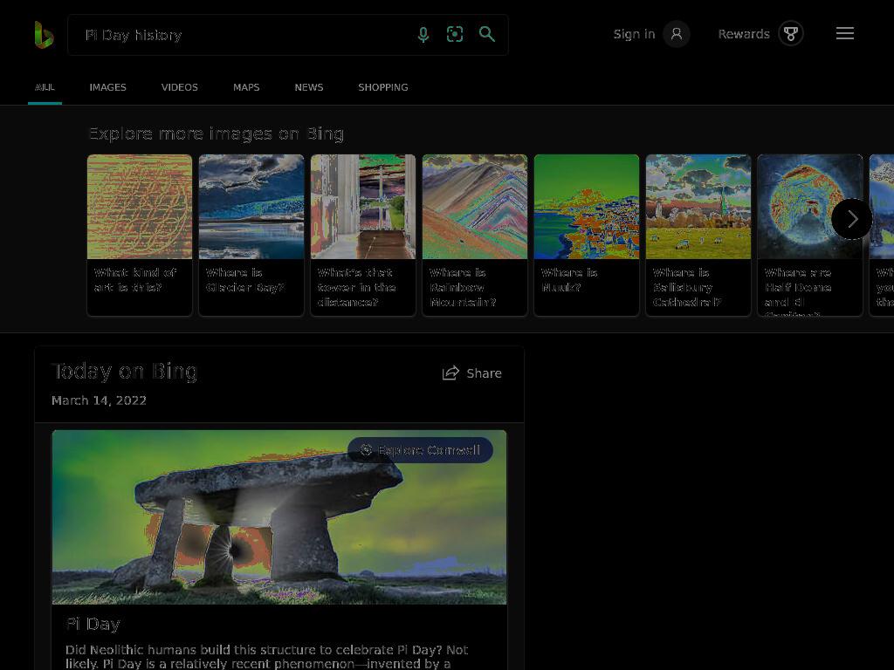This screenshot has width=894, height=670.
Task: Open 'Where is Nuuk?' thumbnail
Action: point(587,207)
